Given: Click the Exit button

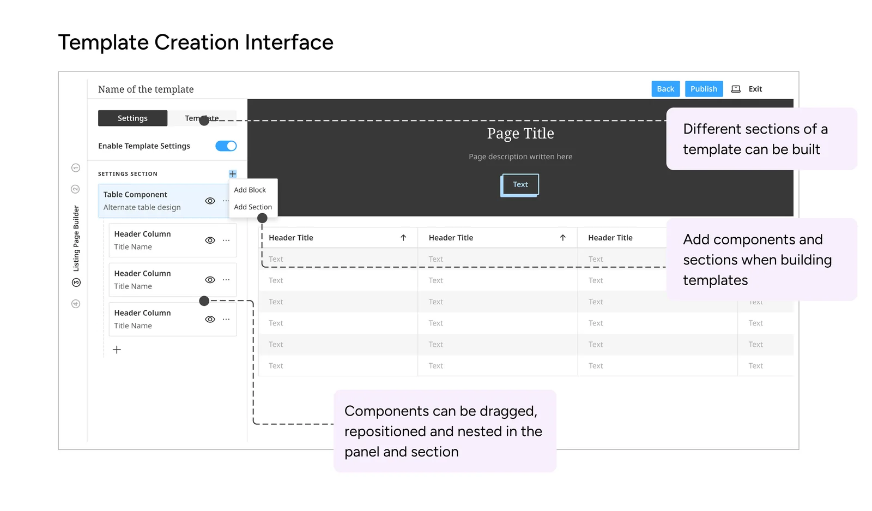Looking at the screenshot, I should click(755, 89).
